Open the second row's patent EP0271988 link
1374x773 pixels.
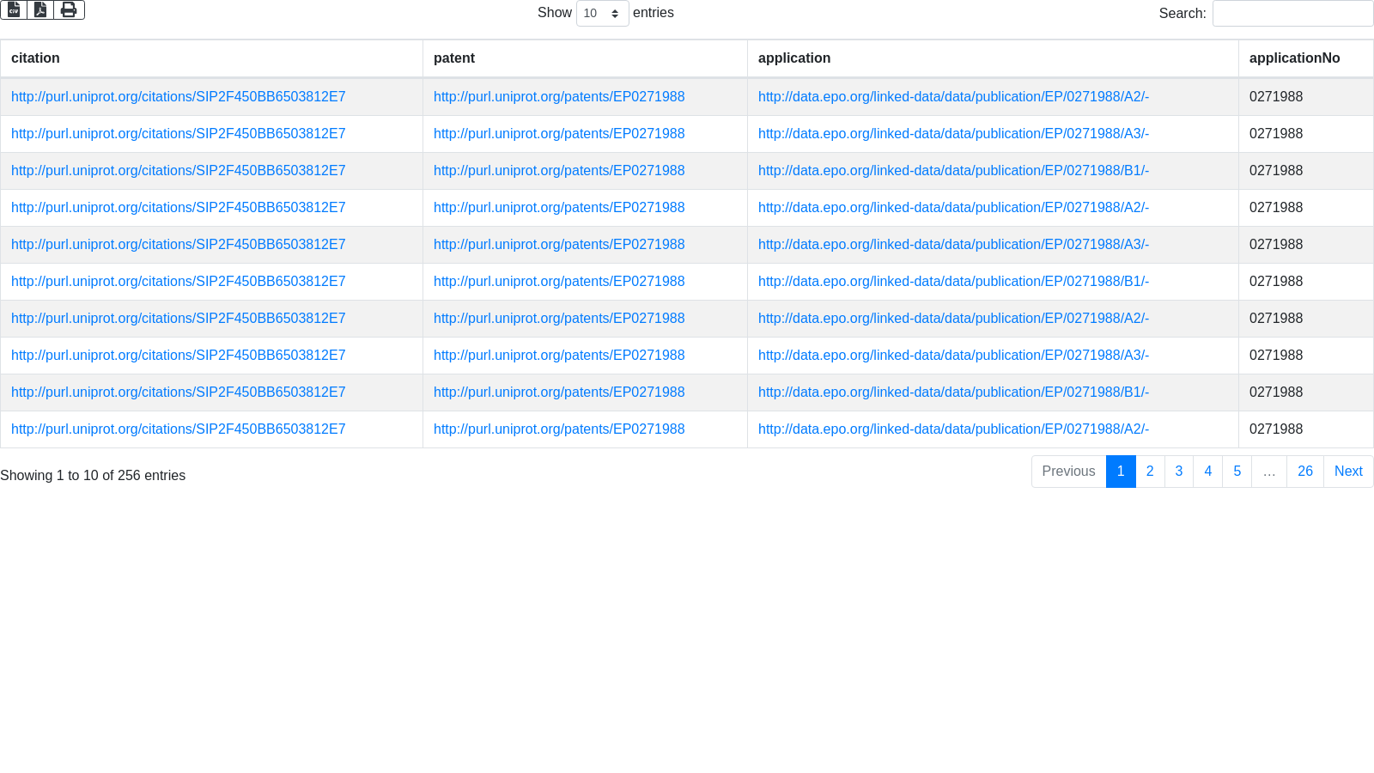coord(559,134)
